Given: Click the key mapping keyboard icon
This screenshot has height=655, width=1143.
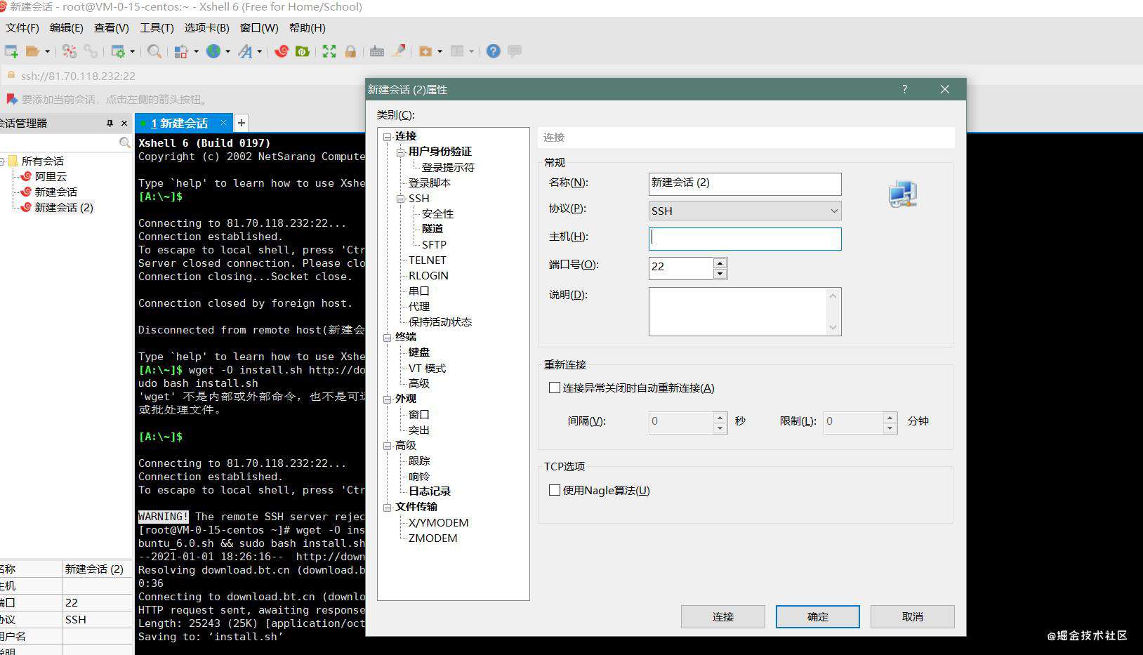Looking at the screenshot, I should pos(377,51).
